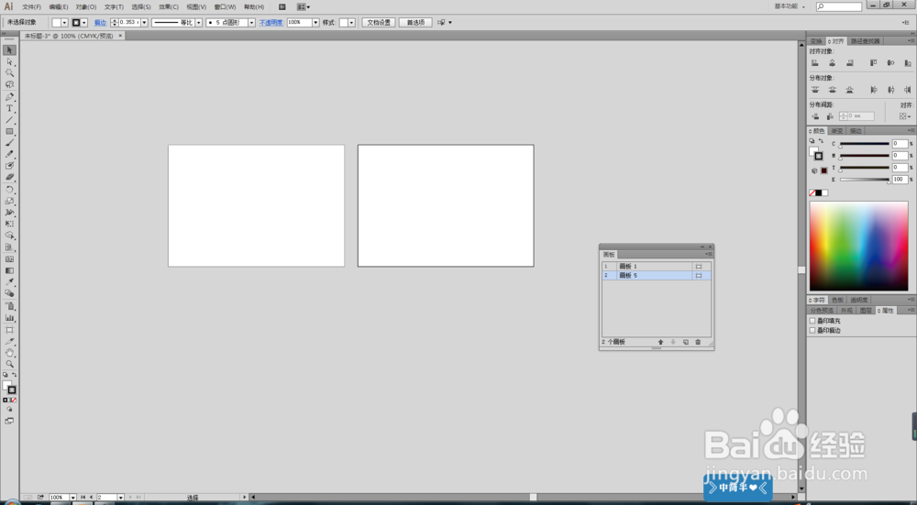Viewport: 917px width, 505px height.
Task: Expand the stroke weight dropdown
Action: 145,23
